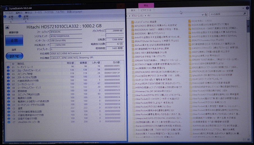Image resolution: width=254 pixels, height=145 pixels.
Task: Click the power-on count value 42 回
Action: click(115, 44)
